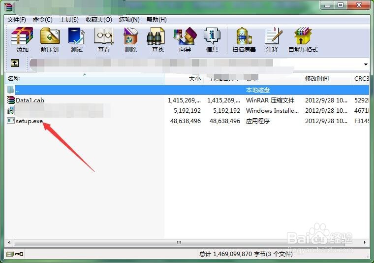Select the Data1.cab file name
374x263 pixels.
pos(30,100)
